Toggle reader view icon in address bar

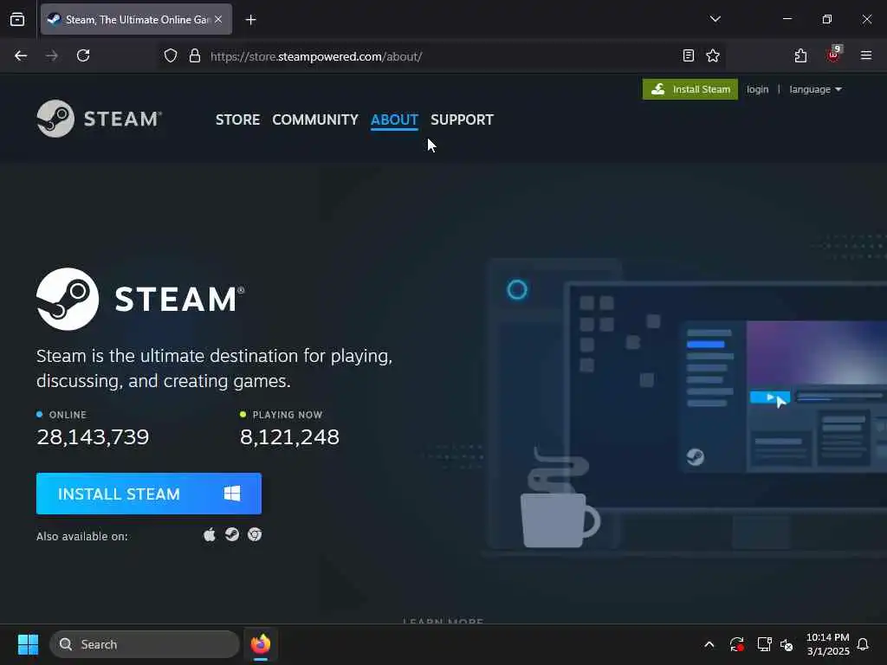[689, 56]
